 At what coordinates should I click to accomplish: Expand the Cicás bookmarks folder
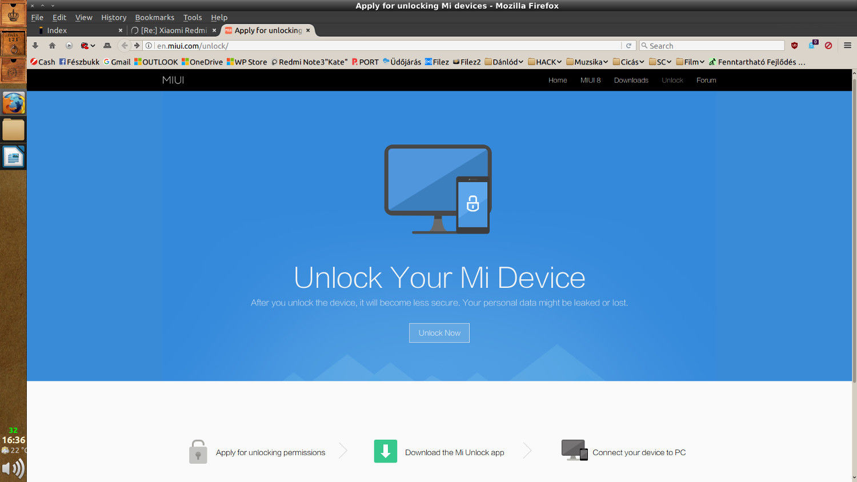point(628,62)
